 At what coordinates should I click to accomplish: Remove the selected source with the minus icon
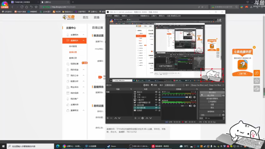[139, 118]
